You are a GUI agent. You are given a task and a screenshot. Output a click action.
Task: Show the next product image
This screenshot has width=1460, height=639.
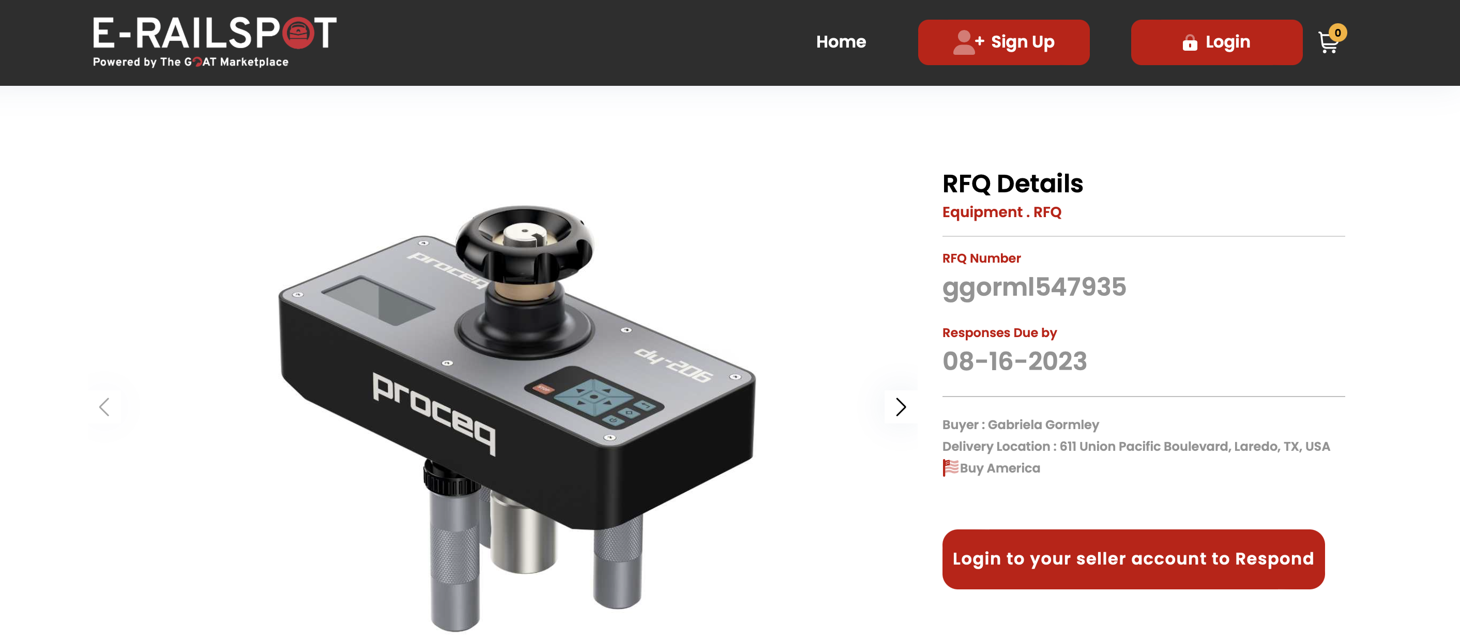coord(900,406)
